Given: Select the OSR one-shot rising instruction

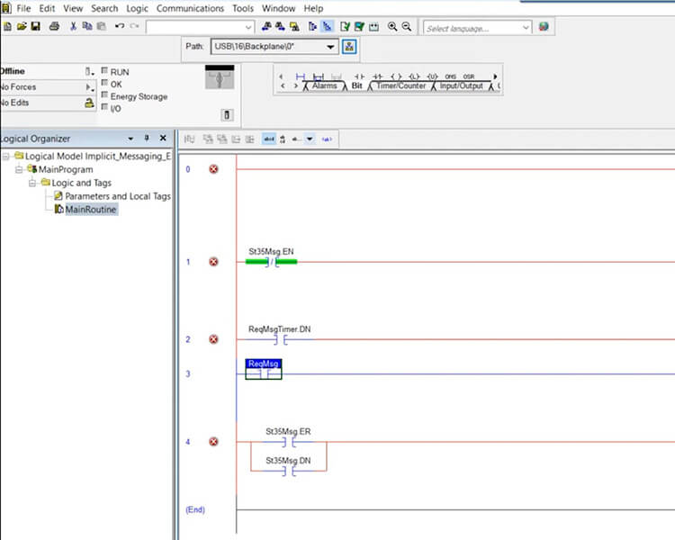Looking at the screenshot, I should (x=468, y=76).
